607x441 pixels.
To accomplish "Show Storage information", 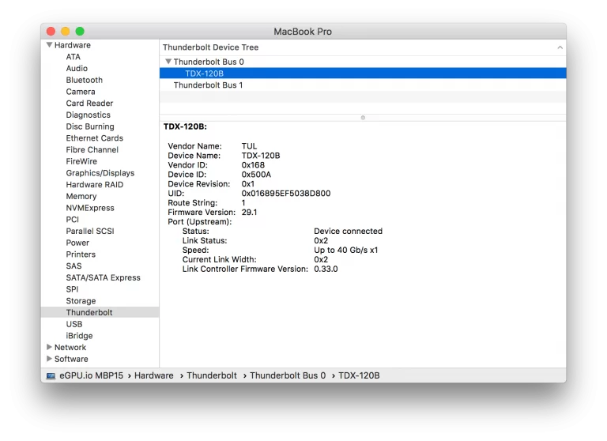I will [x=81, y=300].
